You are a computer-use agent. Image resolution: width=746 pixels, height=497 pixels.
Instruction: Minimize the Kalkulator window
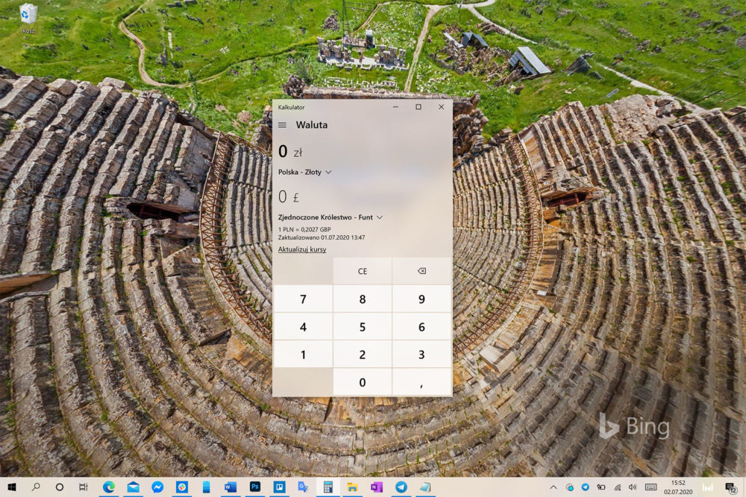pyautogui.click(x=395, y=107)
